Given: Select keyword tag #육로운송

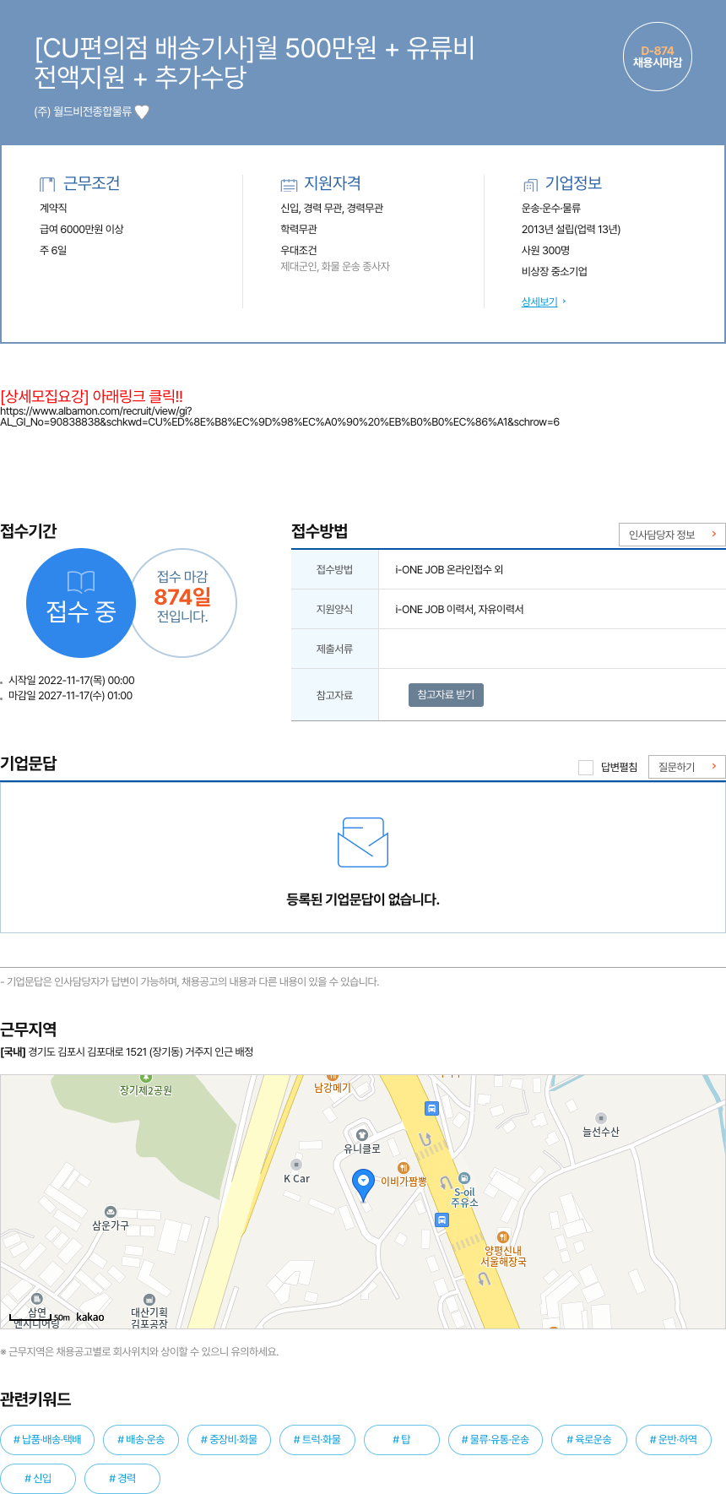Looking at the screenshot, I should (x=589, y=1440).
